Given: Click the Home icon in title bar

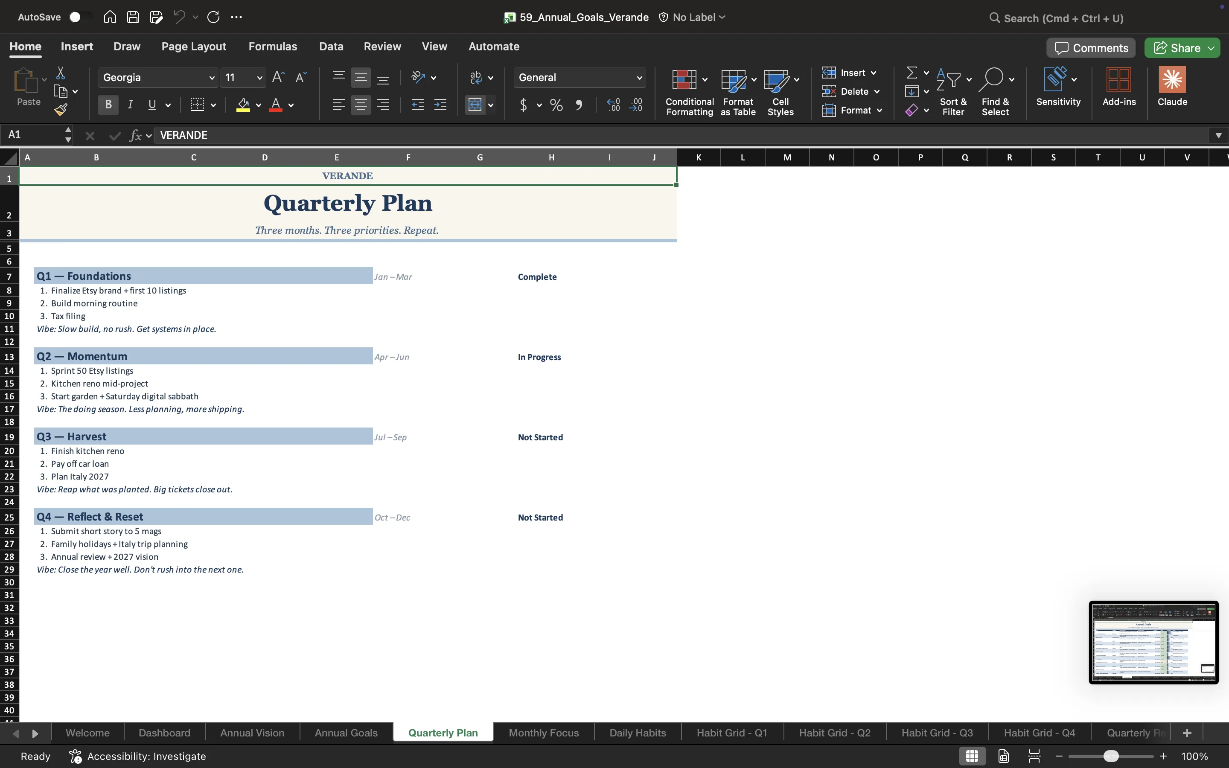Looking at the screenshot, I should tap(110, 17).
